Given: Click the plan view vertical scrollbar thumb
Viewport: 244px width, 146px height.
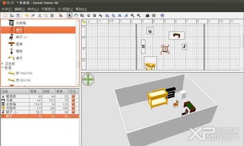Looking at the screenshot, I should [x=242, y=41].
